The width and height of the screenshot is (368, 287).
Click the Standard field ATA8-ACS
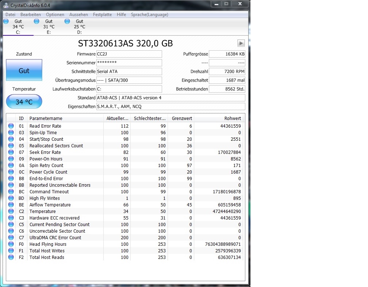(x=171, y=98)
